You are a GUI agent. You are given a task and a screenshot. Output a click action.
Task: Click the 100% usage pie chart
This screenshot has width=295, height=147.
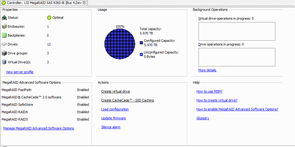pyautogui.click(x=120, y=44)
